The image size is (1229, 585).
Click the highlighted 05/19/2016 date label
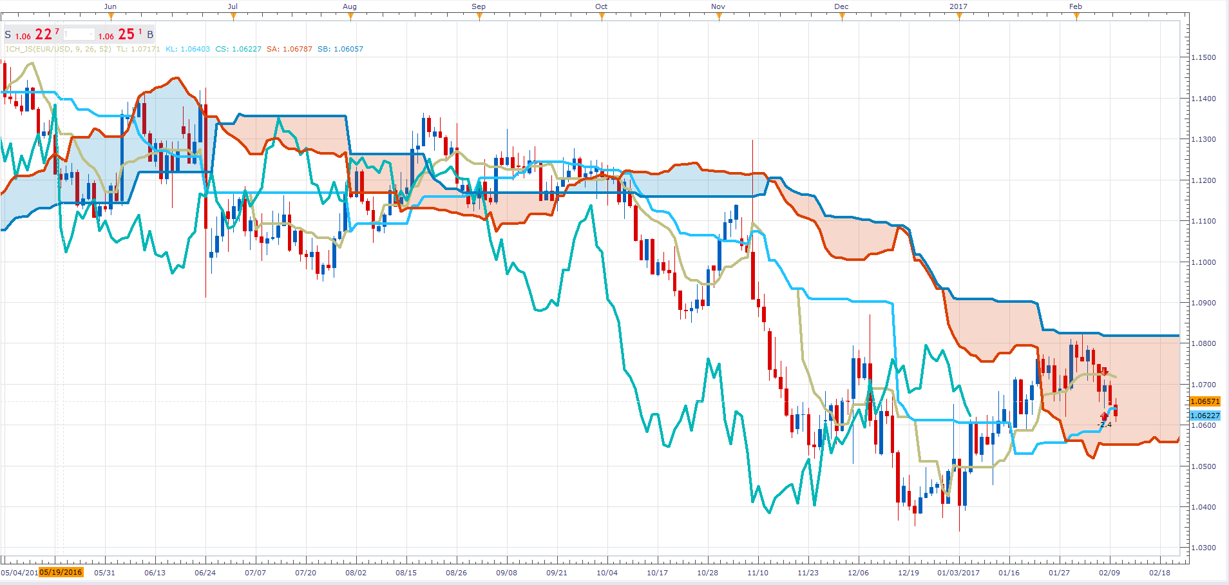click(61, 572)
